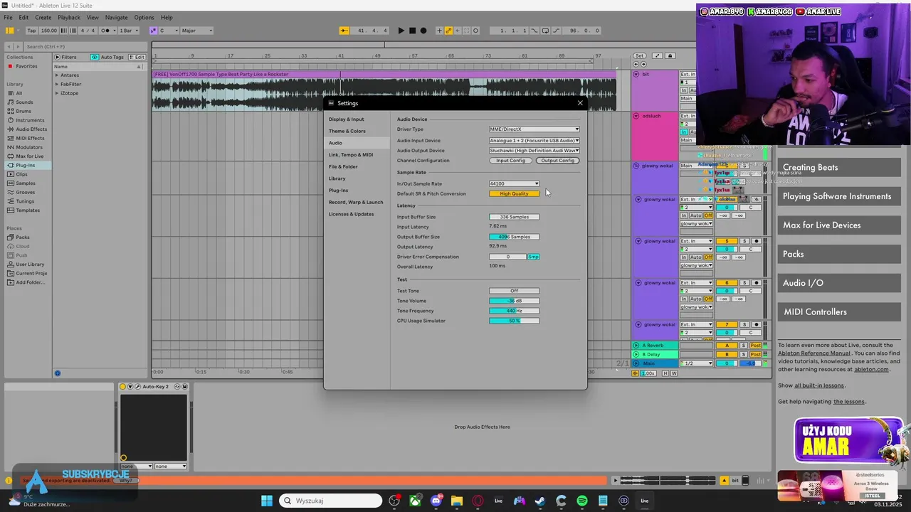Select Instruments in browser library
Screen dimensions: 911x512
[x=29, y=120]
